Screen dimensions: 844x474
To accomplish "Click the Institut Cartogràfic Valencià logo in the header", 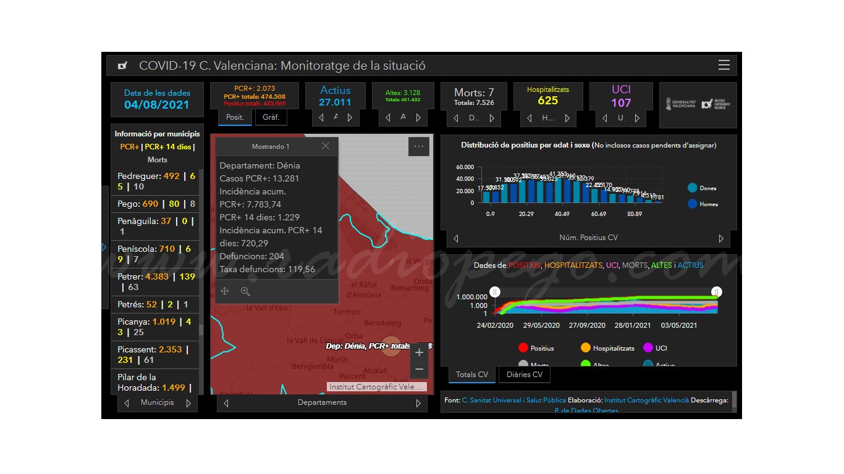I will coord(715,104).
